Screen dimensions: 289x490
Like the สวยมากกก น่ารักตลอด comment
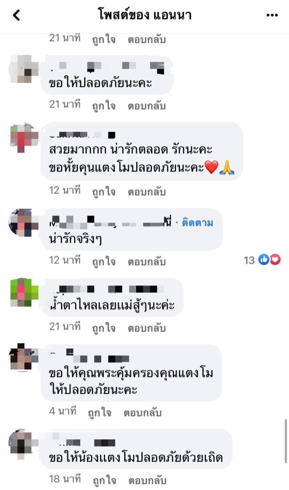click(x=104, y=192)
